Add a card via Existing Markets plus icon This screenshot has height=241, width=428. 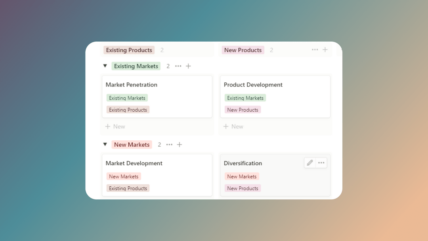click(188, 66)
